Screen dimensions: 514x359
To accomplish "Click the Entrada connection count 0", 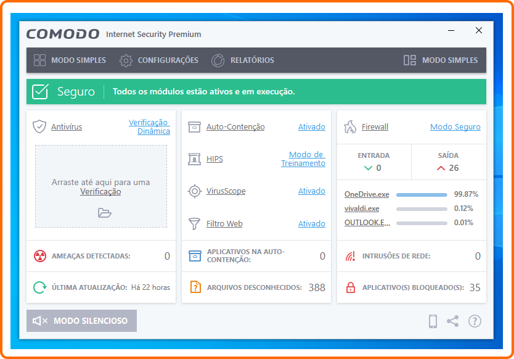I will [378, 168].
